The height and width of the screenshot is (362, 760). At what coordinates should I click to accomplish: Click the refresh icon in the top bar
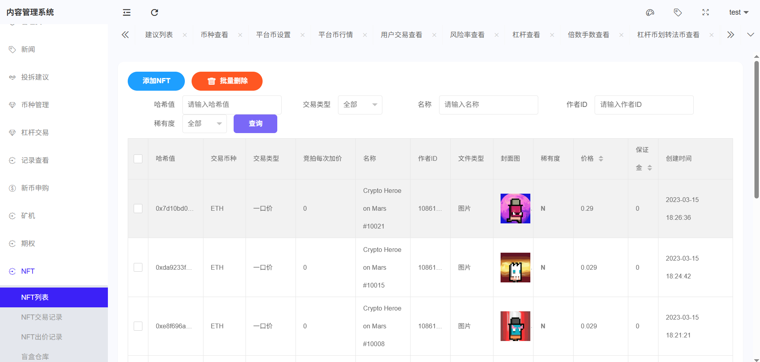click(155, 12)
